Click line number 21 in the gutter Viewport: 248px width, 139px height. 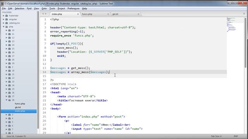coord(44,100)
